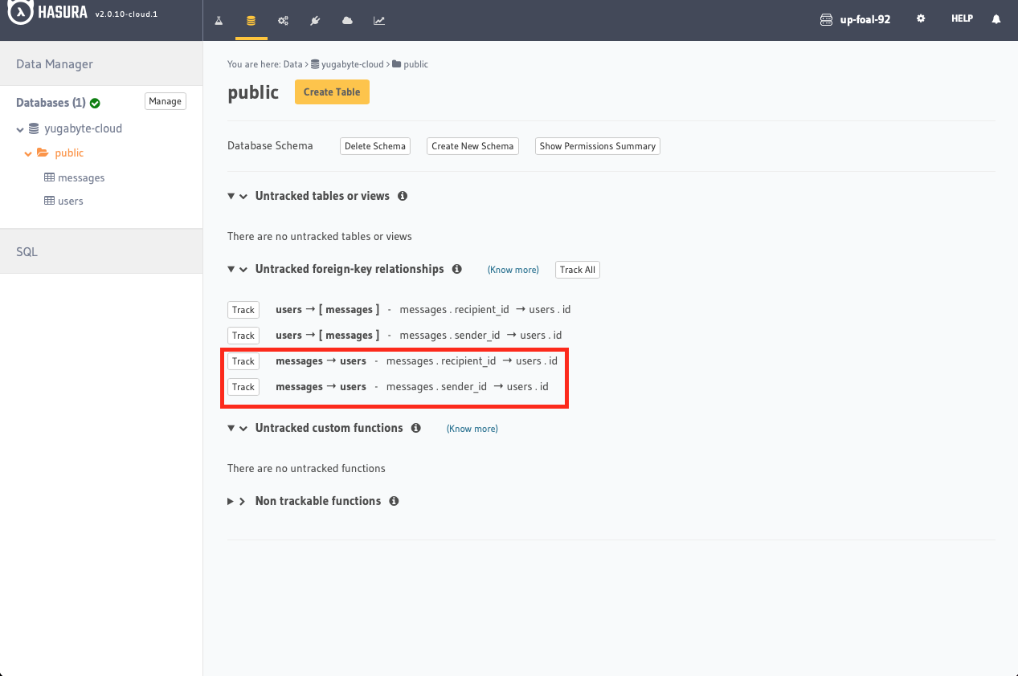Click the Track All button

click(577, 269)
